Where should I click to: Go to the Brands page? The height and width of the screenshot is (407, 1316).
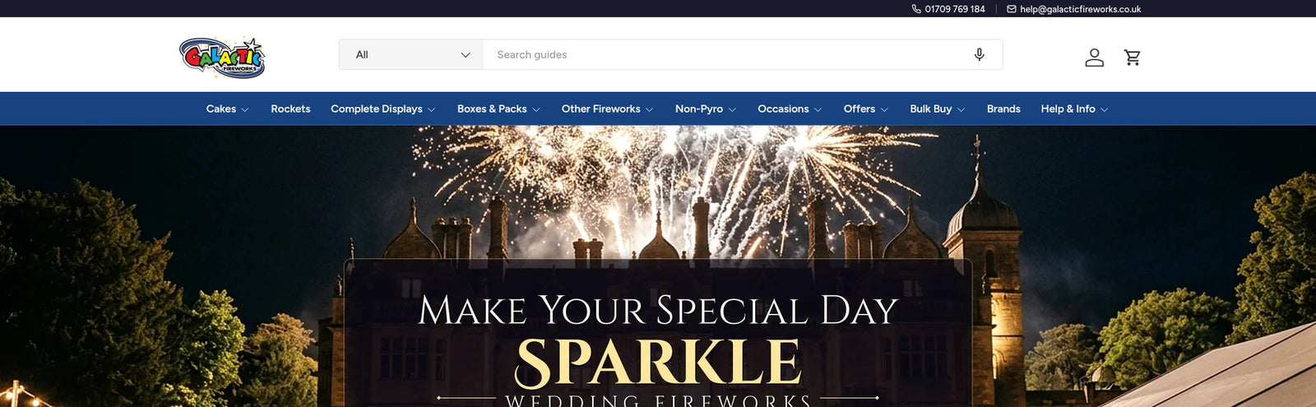[1003, 109]
